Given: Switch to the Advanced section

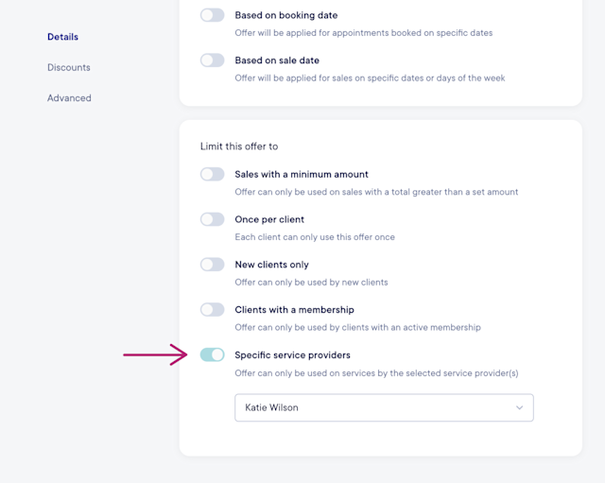Looking at the screenshot, I should click(69, 98).
